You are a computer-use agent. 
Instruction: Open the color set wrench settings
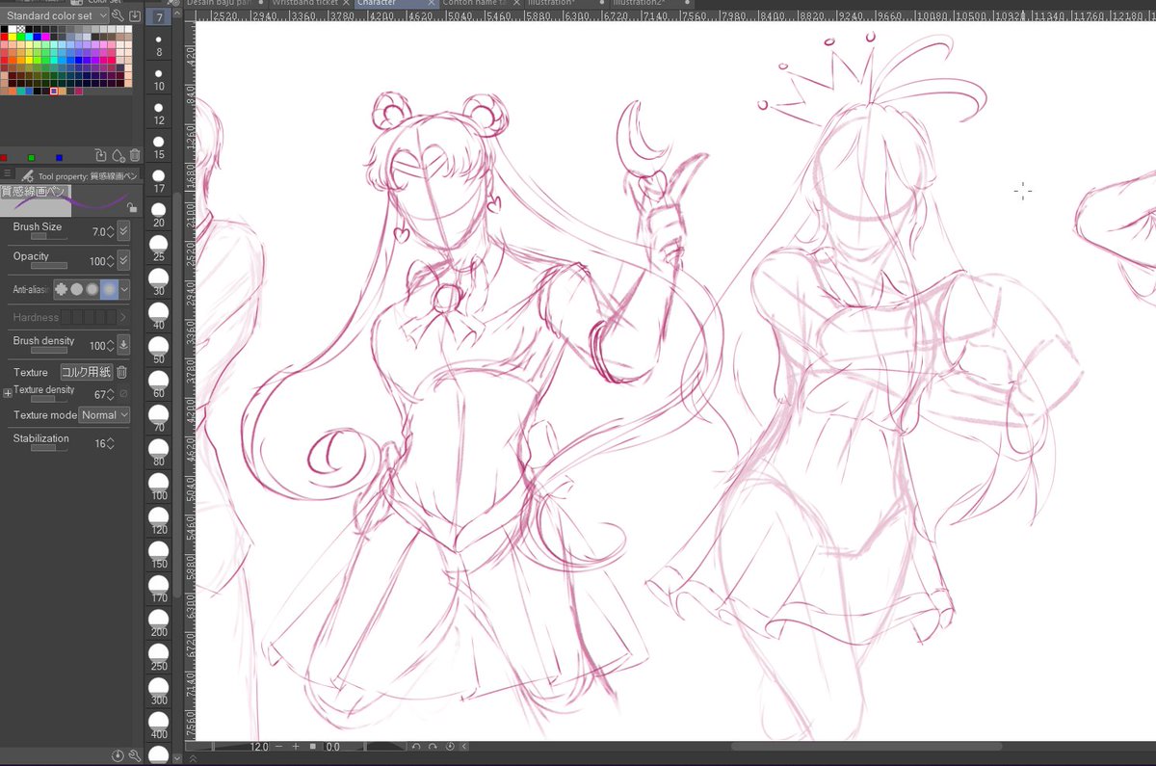point(118,15)
